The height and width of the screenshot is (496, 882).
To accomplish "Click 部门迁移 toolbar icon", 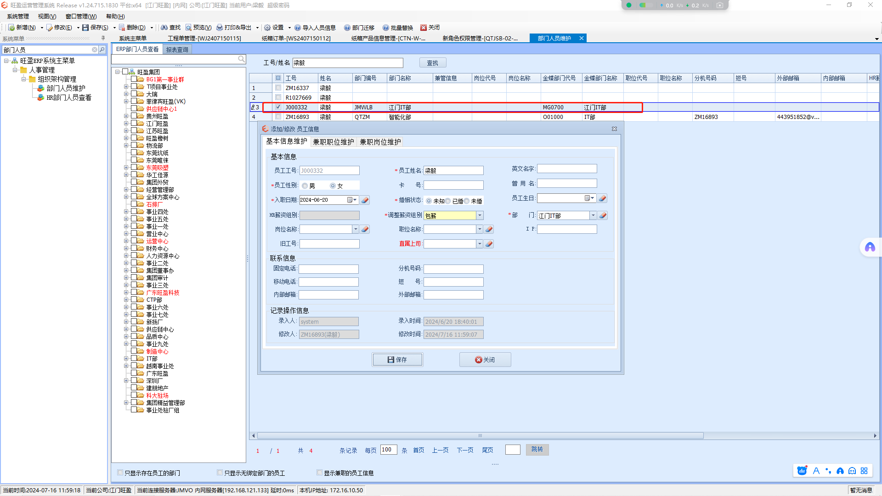I will [347, 28].
